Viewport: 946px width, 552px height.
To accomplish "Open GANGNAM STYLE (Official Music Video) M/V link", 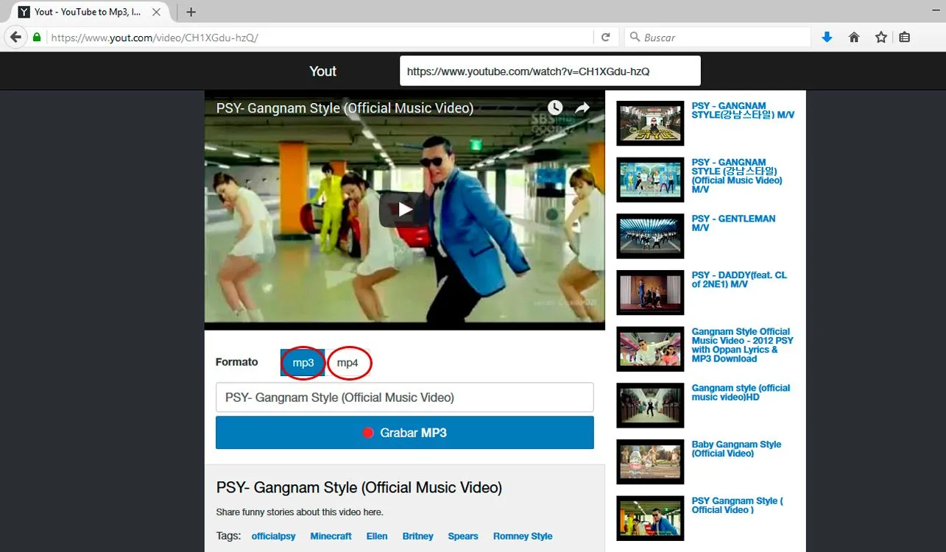I will [737, 176].
